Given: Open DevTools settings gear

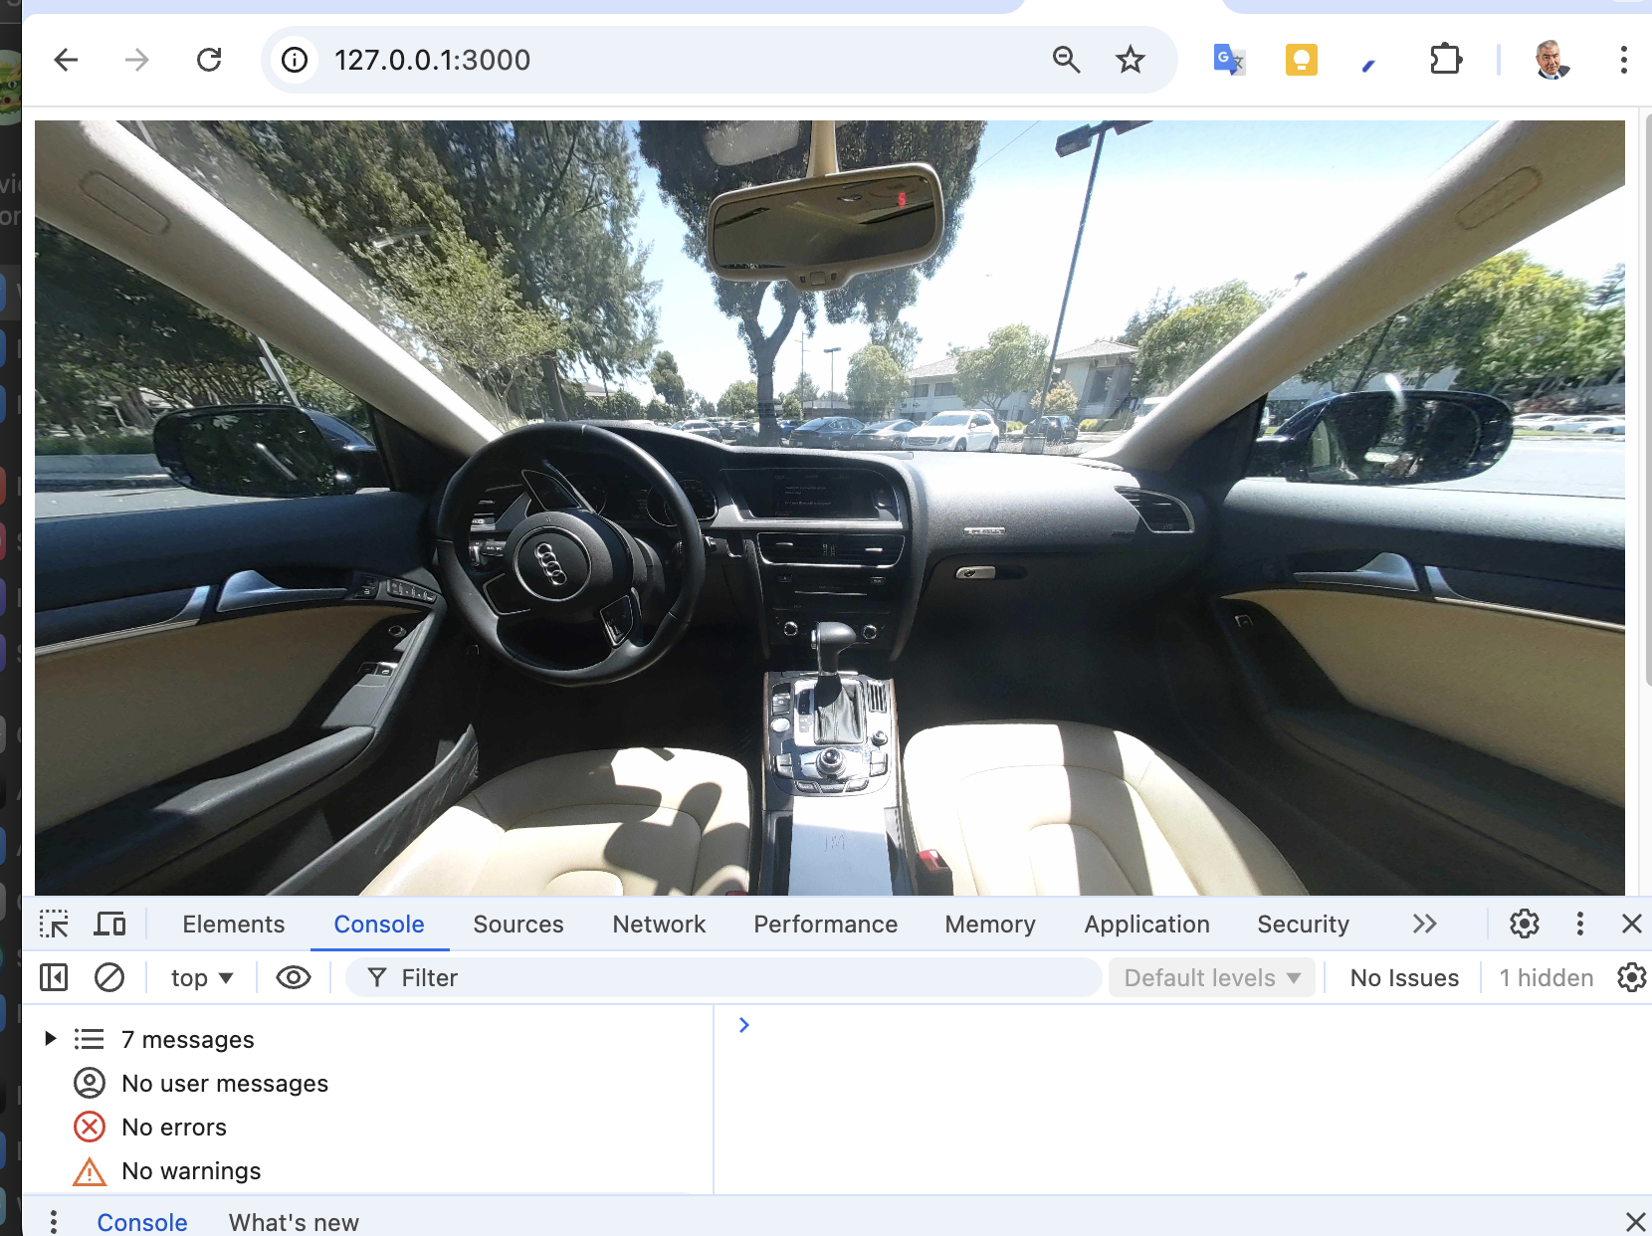Looking at the screenshot, I should pos(1525,925).
